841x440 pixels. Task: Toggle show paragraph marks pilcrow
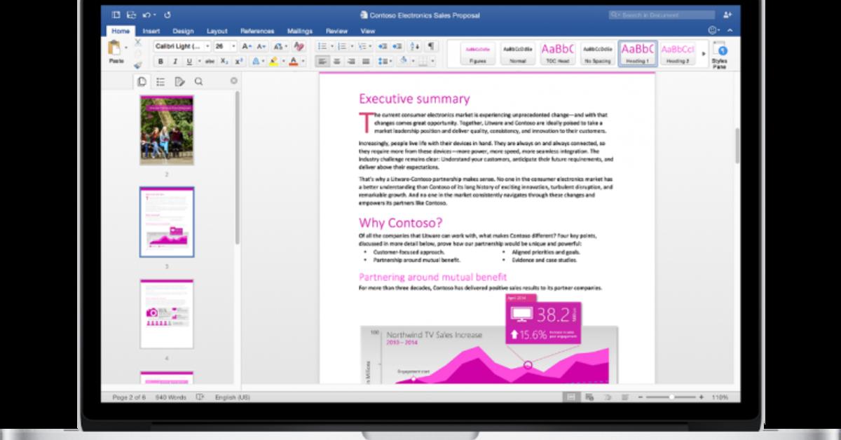[x=432, y=46]
